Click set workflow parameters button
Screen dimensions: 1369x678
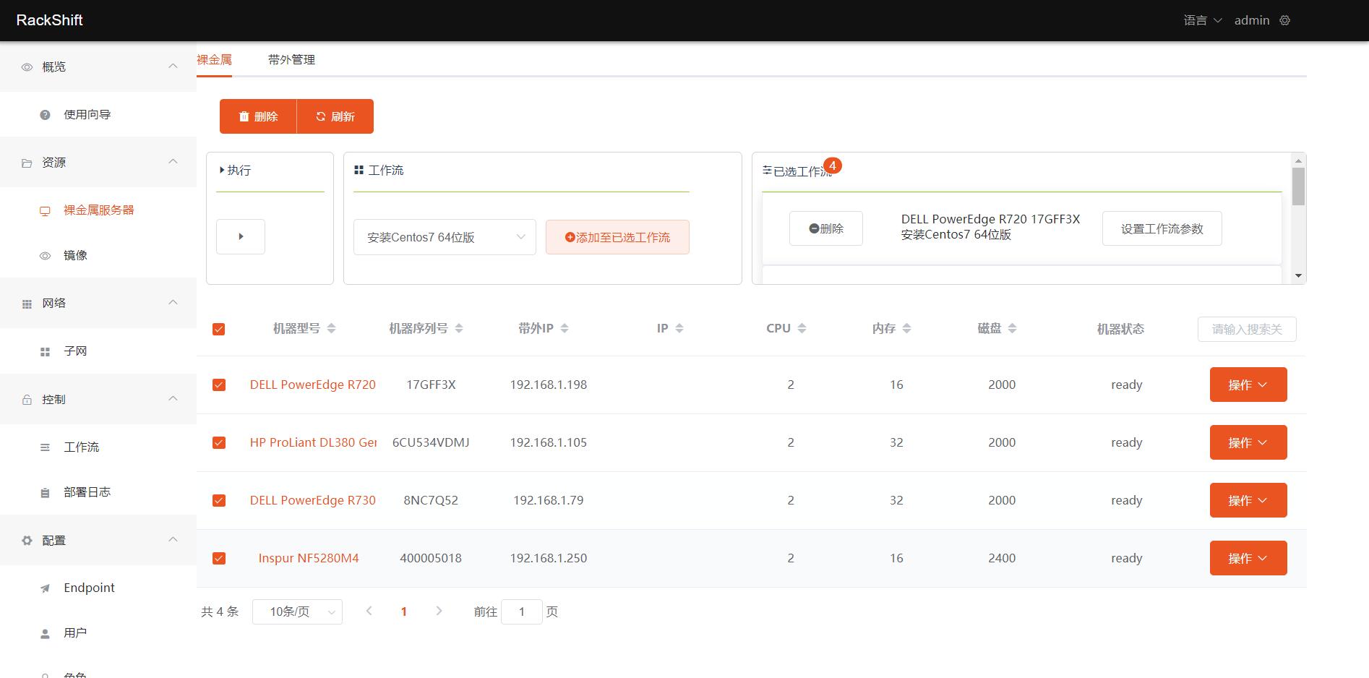(x=1162, y=228)
